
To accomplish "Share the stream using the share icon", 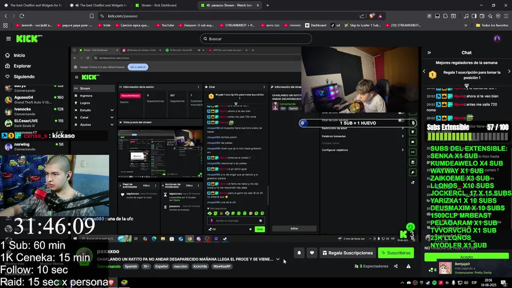I will pyautogui.click(x=396, y=266).
